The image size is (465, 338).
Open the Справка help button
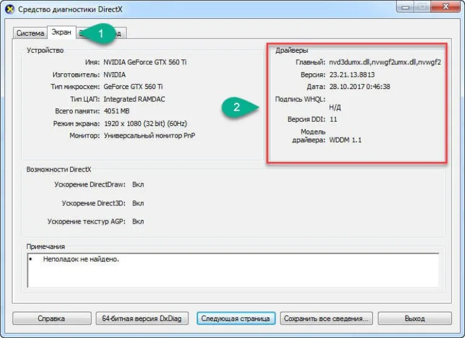pyautogui.click(x=51, y=319)
